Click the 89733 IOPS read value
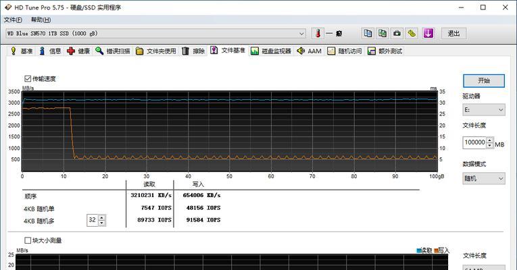Image resolution: width=517 pixels, height=270 pixels. [x=154, y=220]
